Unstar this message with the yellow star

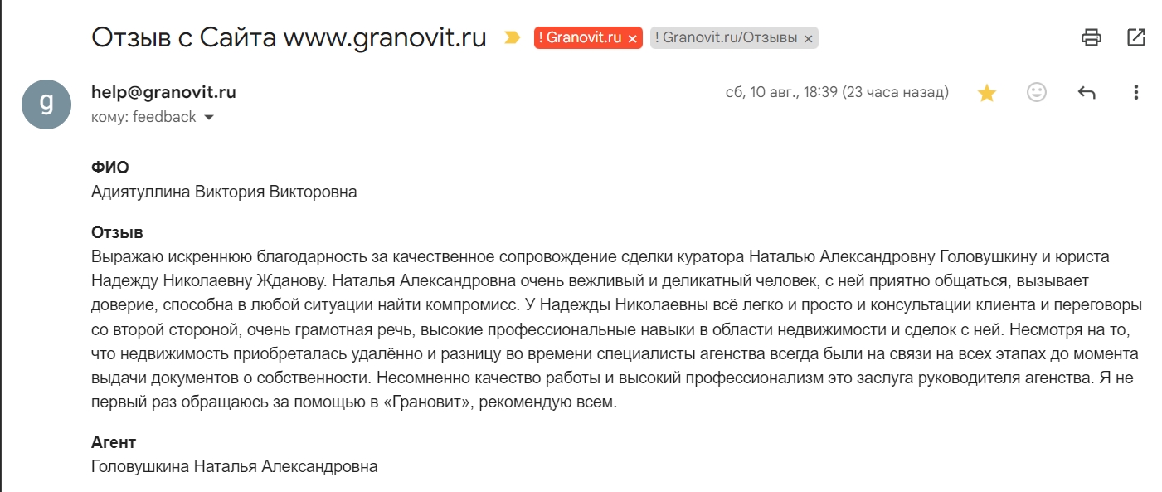(x=986, y=93)
